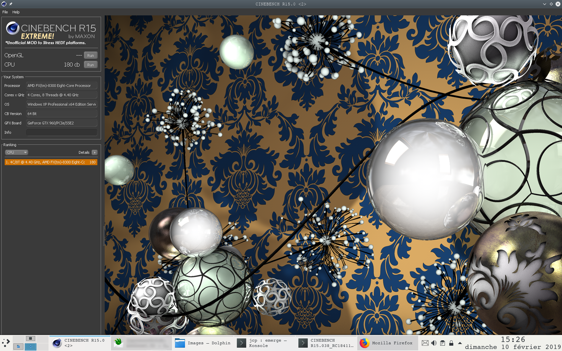Image resolution: width=562 pixels, height=351 pixels.
Task: Click the OS value Windows XP Professional
Action: pos(62,104)
